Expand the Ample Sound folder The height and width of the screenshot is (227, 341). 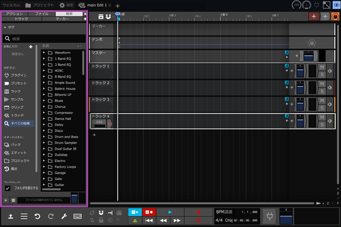coord(44,82)
